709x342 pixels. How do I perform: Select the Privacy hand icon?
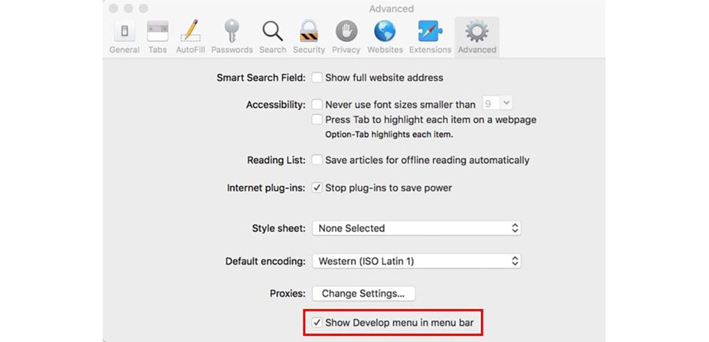click(x=346, y=31)
